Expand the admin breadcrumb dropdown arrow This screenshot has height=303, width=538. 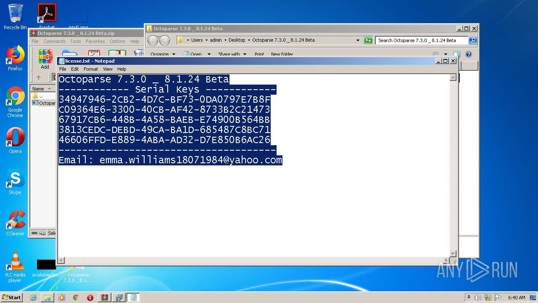pyautogui.click(x=225, y=40)
